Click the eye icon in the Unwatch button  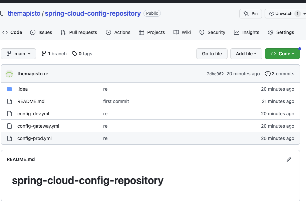[x=271, y=14]
